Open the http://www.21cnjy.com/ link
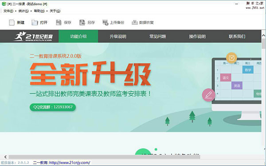The image size is (266, 166). pos(70,163)
